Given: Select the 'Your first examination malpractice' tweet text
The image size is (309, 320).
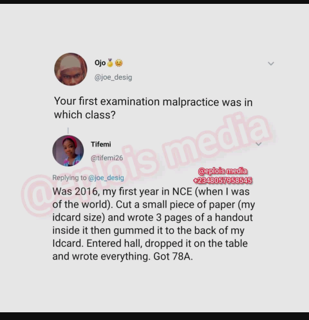Looking at the screenshot, I should click(153, 108).
